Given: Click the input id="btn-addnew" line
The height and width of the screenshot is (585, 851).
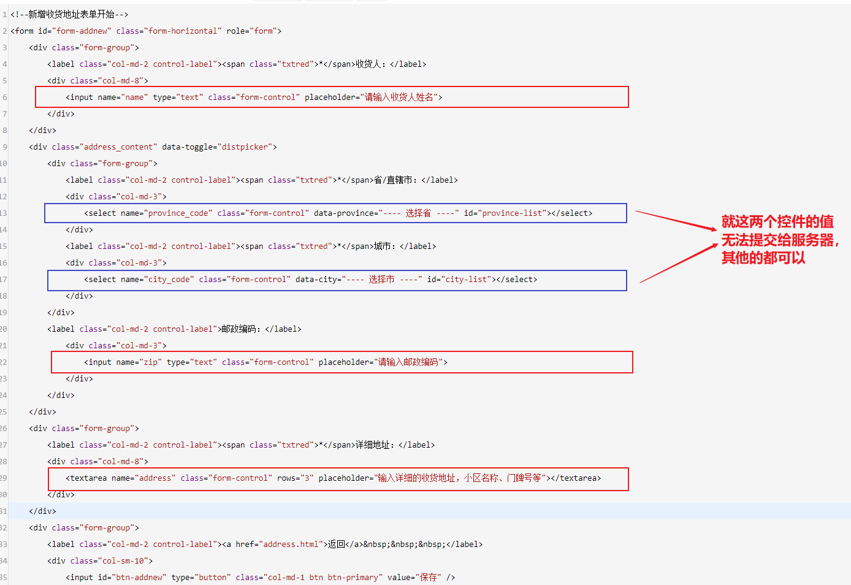Looking at the screenshot, I should coord(261,577).
